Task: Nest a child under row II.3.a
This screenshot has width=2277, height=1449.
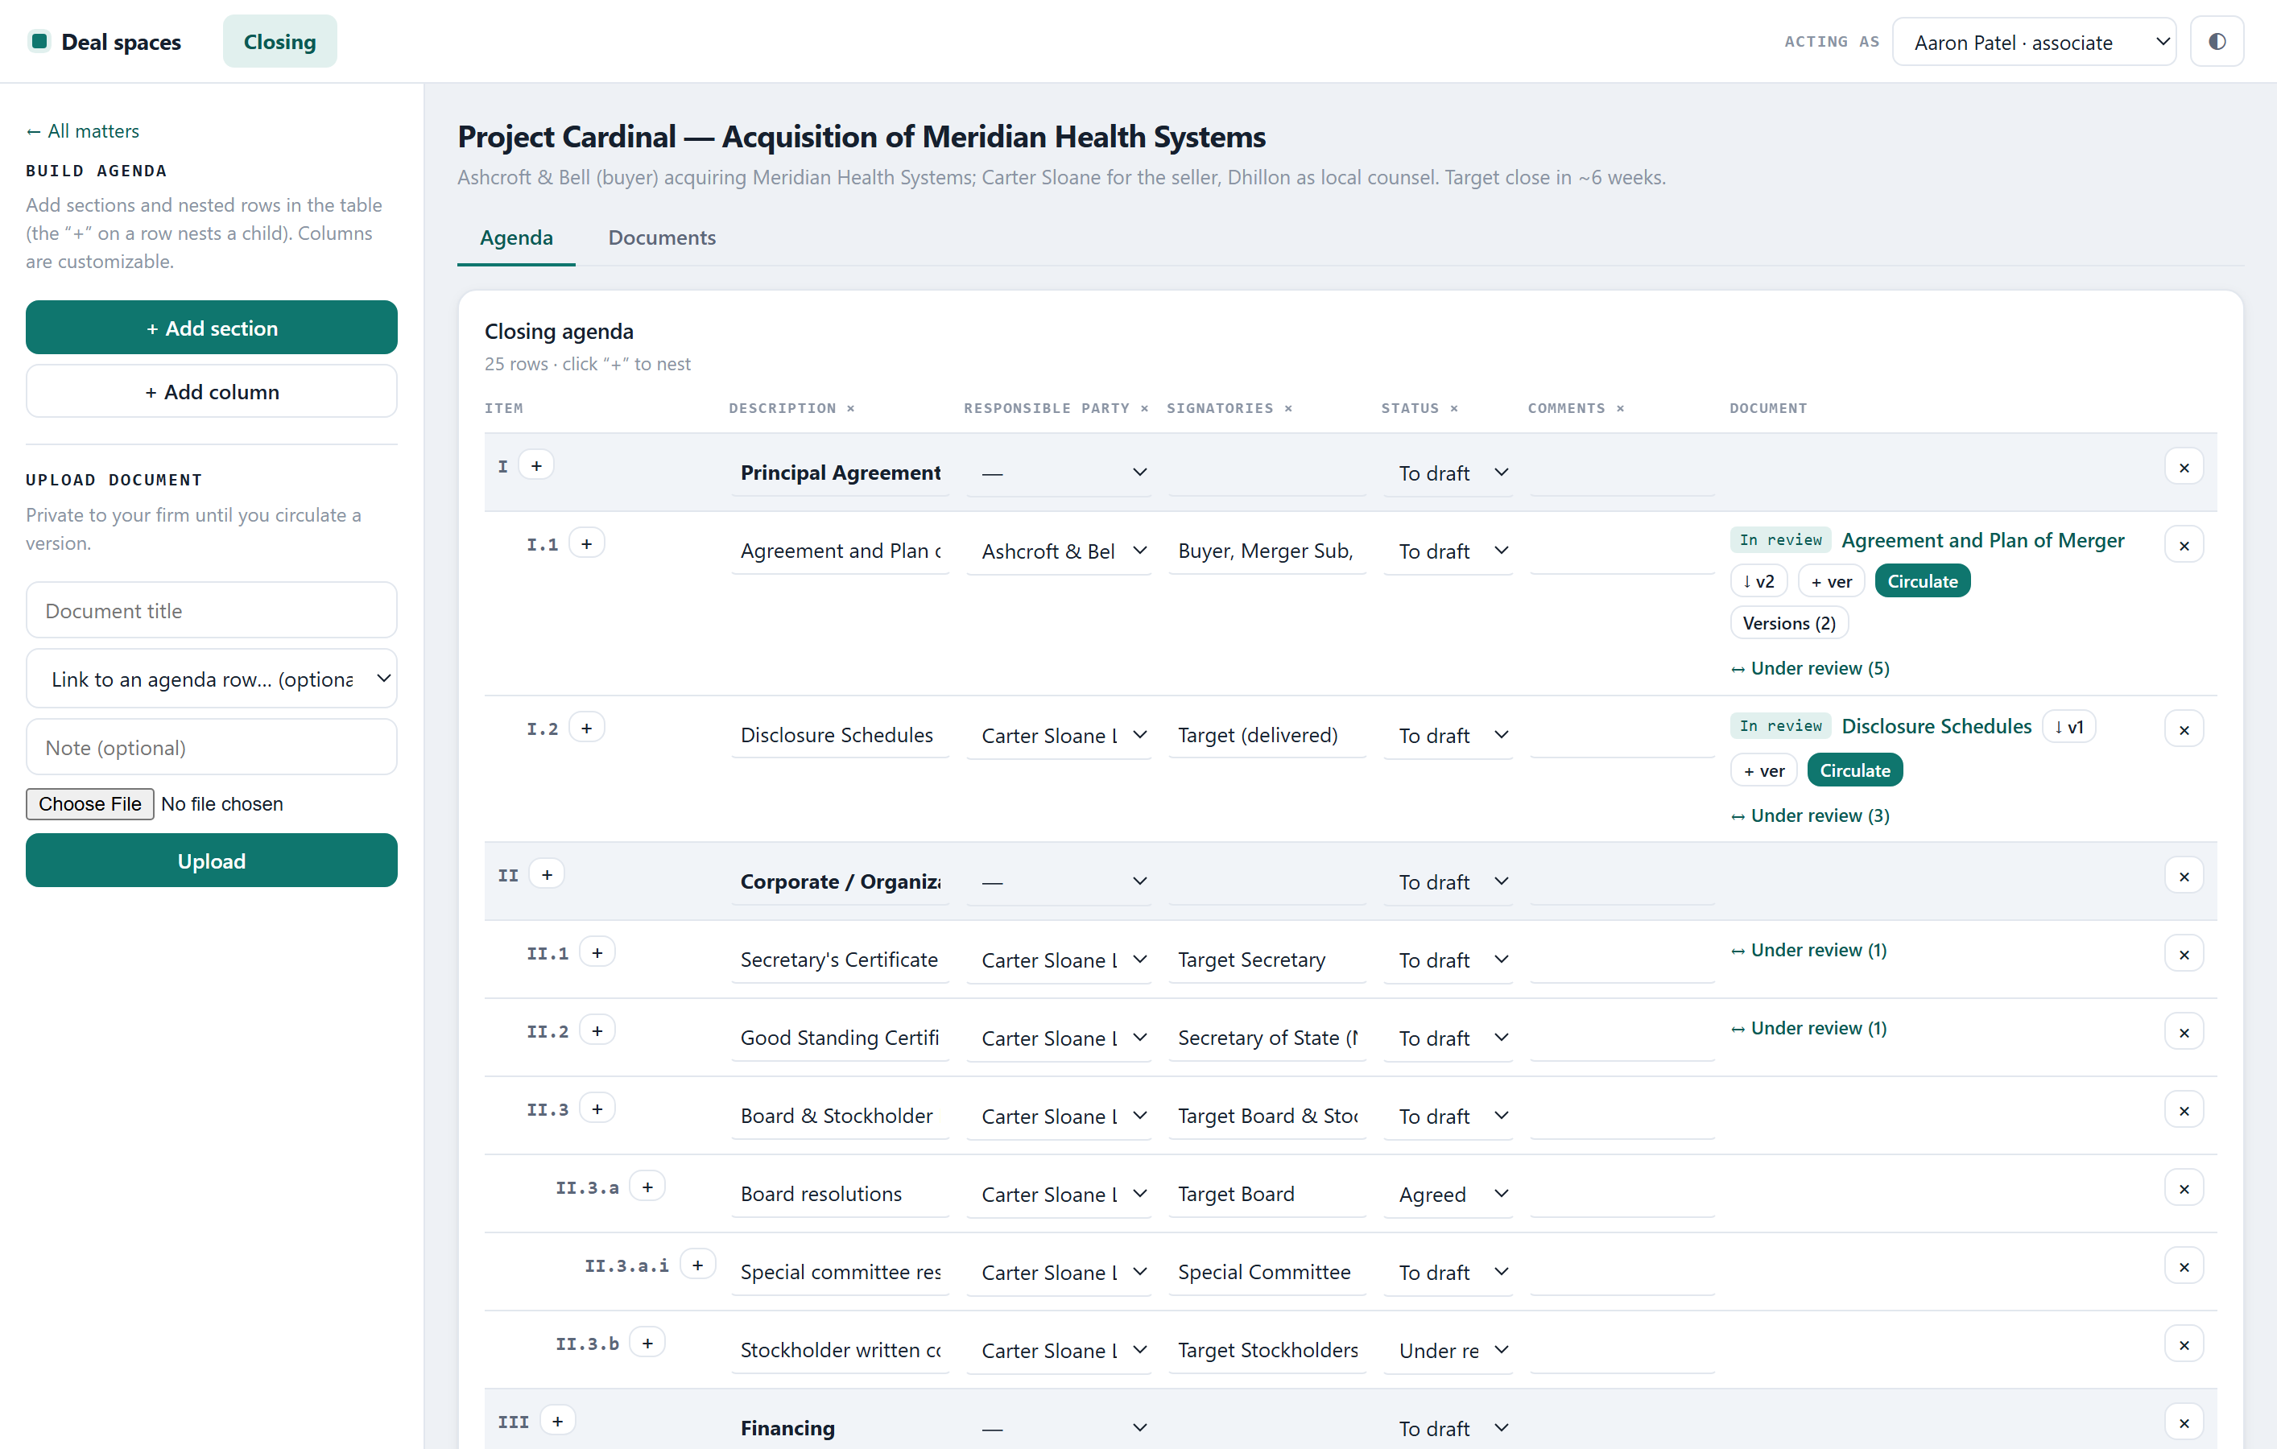Action: (647, 1187)
